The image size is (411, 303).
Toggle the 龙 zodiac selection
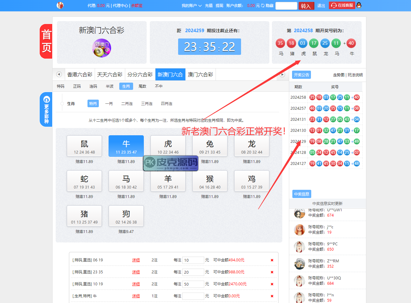click(x=252, y=146)
